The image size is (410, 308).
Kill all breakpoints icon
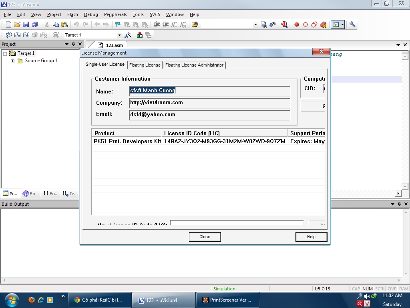pyautogui.click(x=323, y=24)
